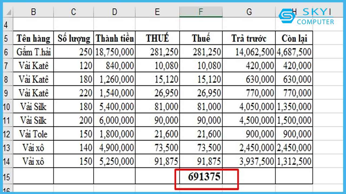
Task: Select the 'Vải Tole' cell
Action: pos(33,134)
